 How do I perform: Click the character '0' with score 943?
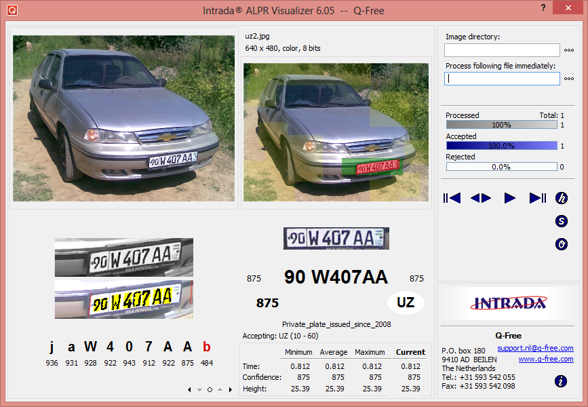pos(129,347)
